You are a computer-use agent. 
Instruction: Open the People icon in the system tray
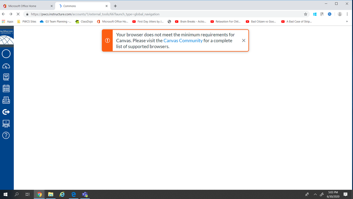(307, 194)
